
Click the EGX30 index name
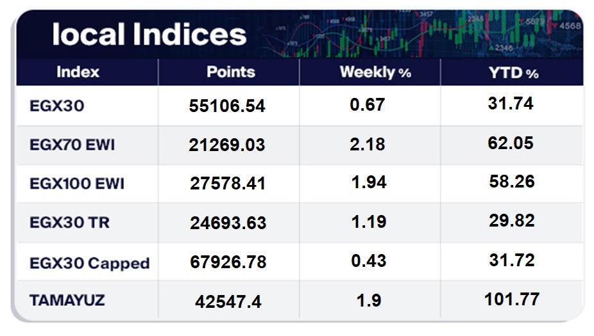tap(57, 106)
